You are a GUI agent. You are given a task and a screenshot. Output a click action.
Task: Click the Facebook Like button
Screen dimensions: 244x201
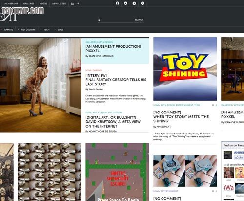coord(239,157)
